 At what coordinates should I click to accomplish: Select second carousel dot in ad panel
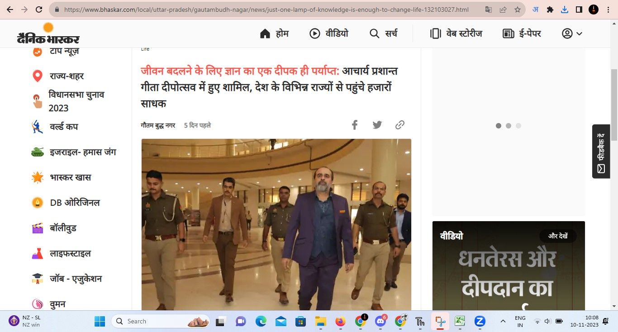click(x=509, y=126)
